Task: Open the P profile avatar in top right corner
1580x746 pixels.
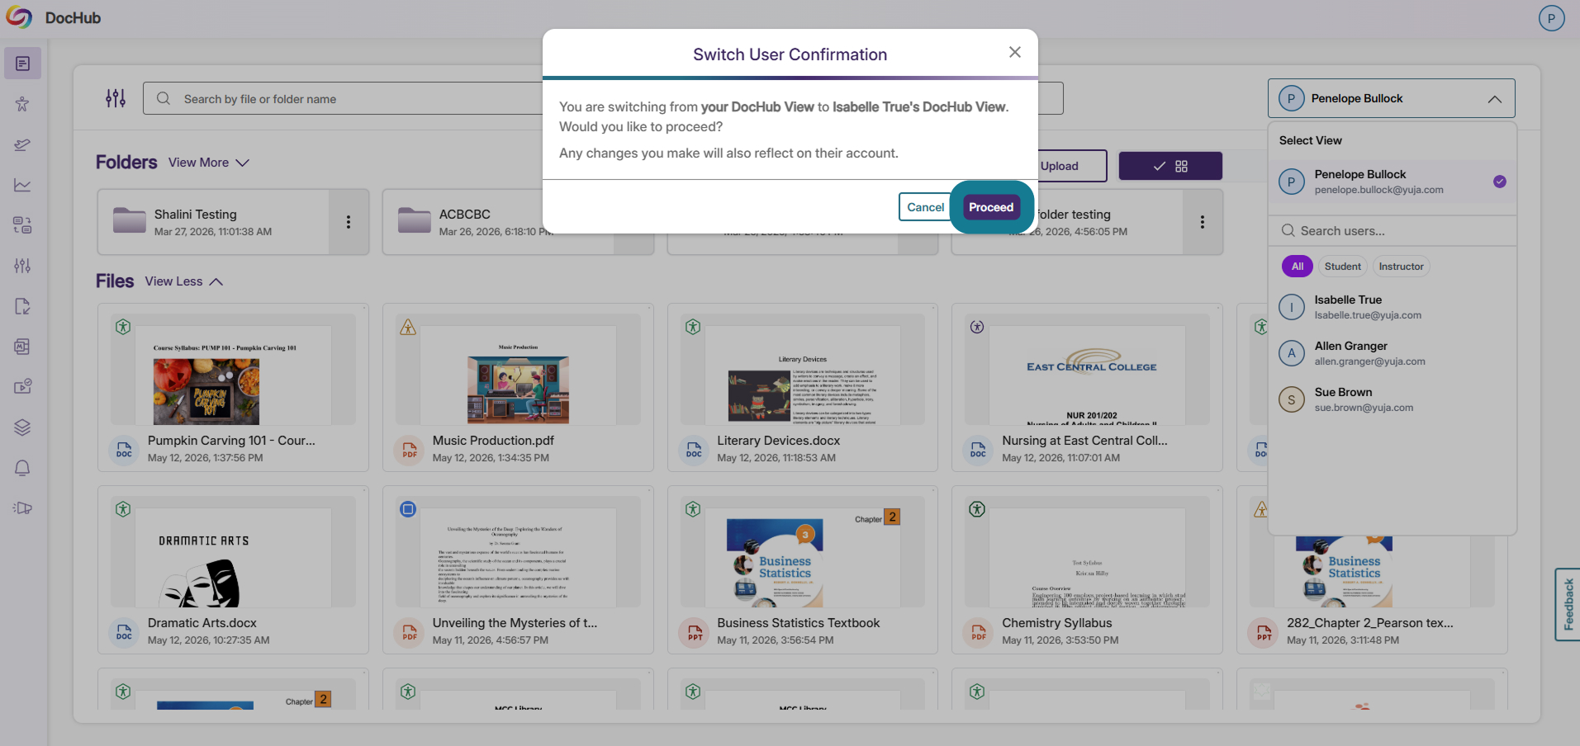Action: 1551,18
